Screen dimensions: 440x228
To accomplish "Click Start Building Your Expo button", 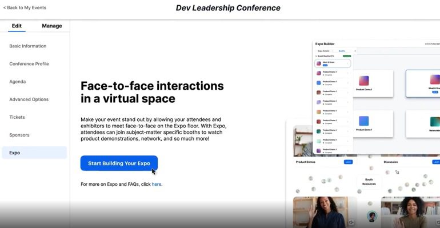I will click(119, 163).
